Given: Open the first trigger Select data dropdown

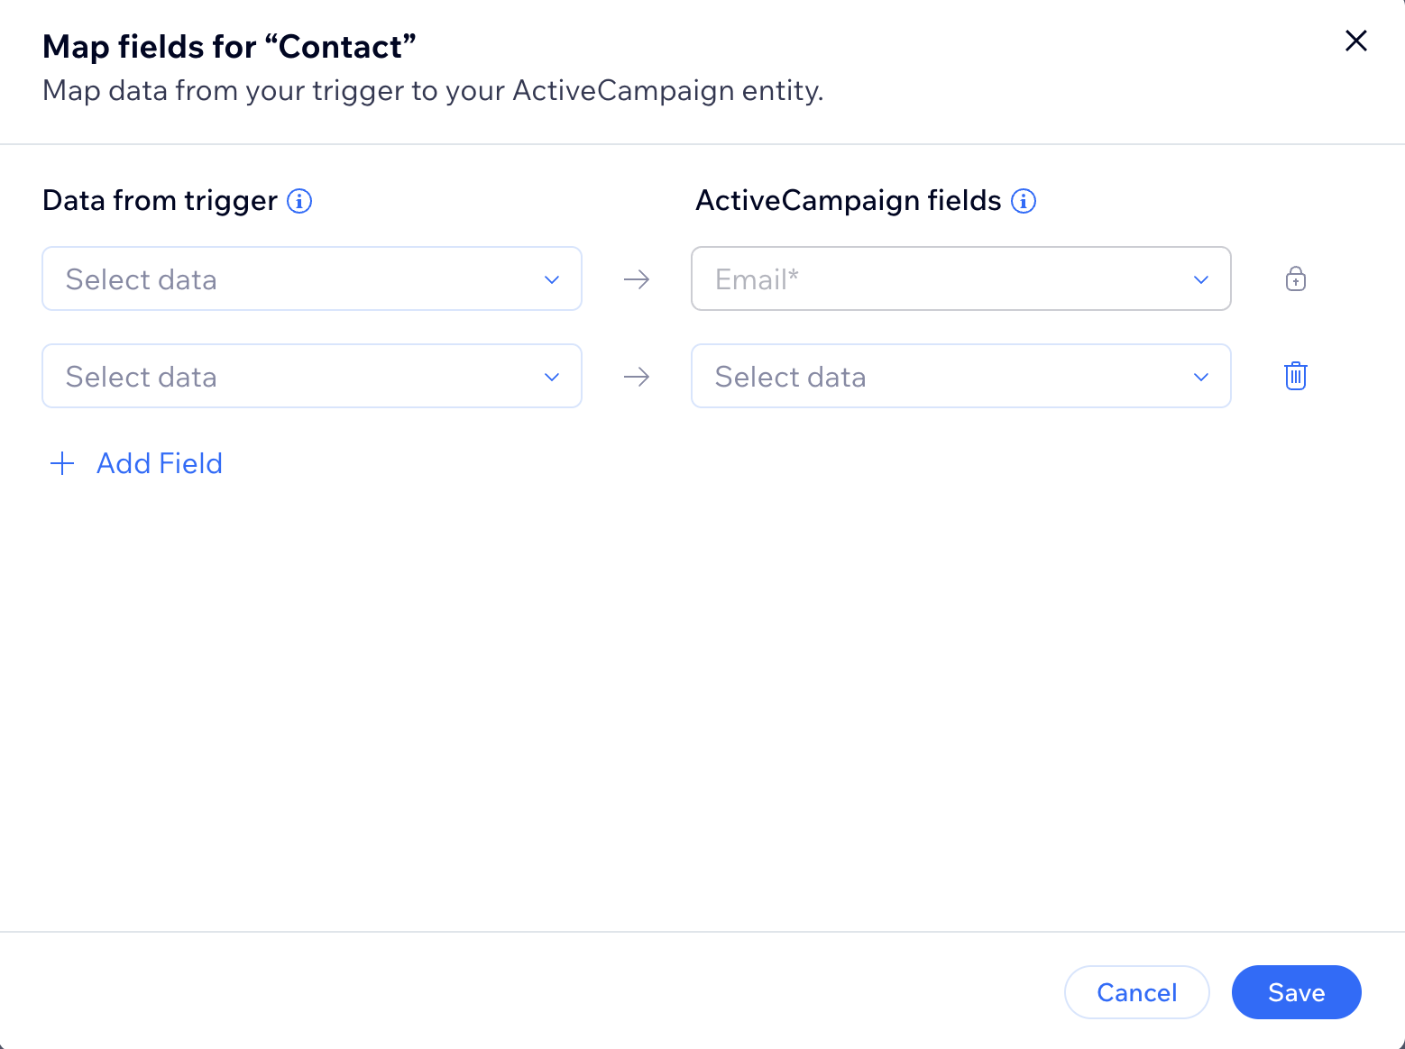Looking at the screenshot, I should (312, 278).
